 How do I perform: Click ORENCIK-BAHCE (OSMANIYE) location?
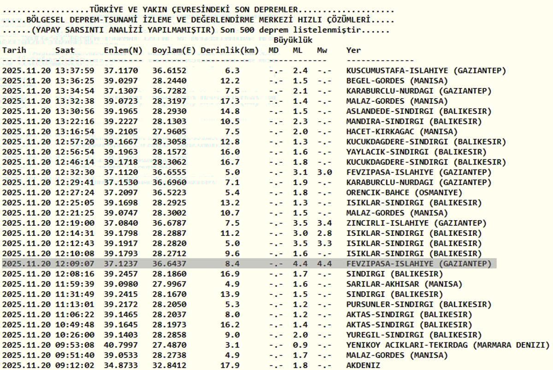[404, 192]
